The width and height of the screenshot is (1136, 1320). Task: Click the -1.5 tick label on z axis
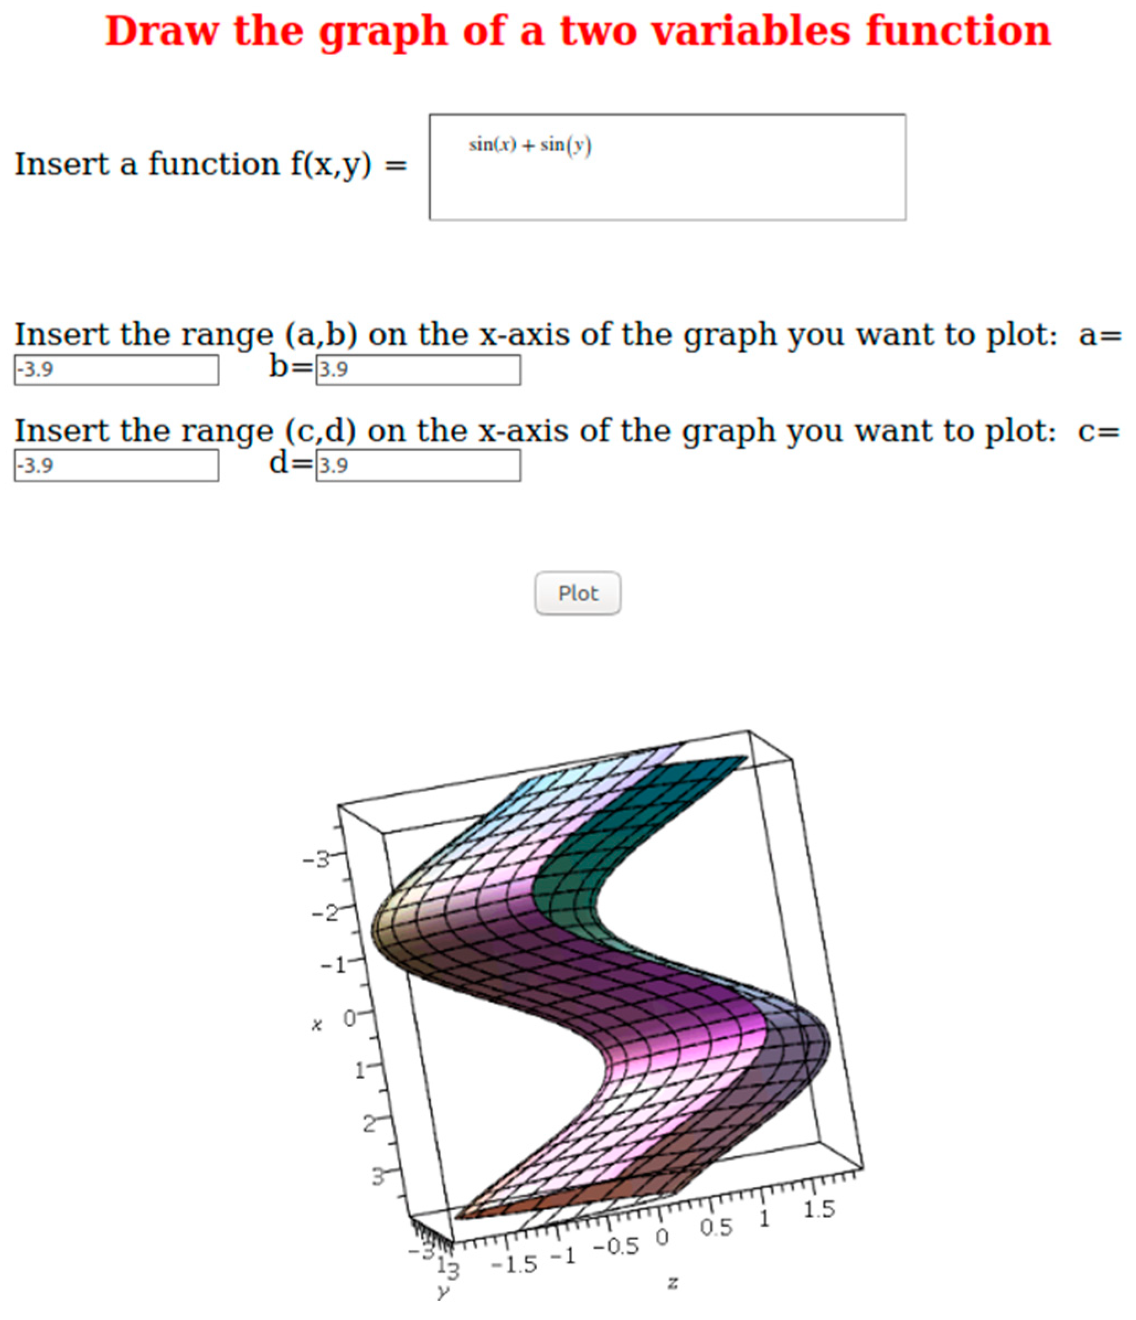(515, 1265)
